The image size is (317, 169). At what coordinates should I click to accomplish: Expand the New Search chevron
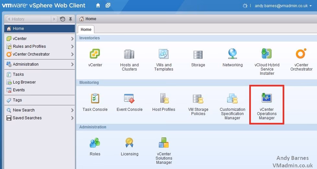point(72,110)
